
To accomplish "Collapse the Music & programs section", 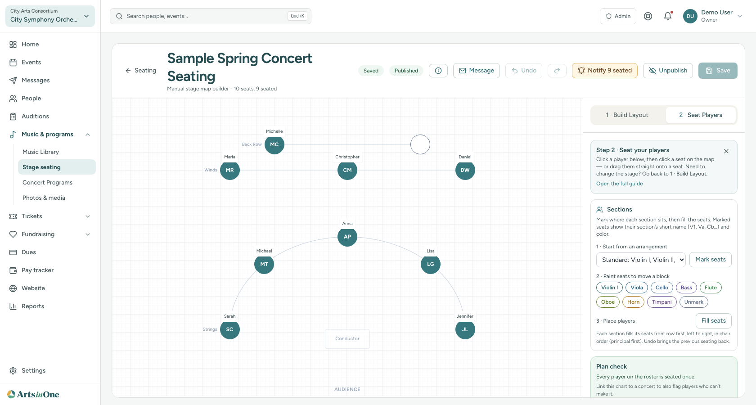I will 88,135.
